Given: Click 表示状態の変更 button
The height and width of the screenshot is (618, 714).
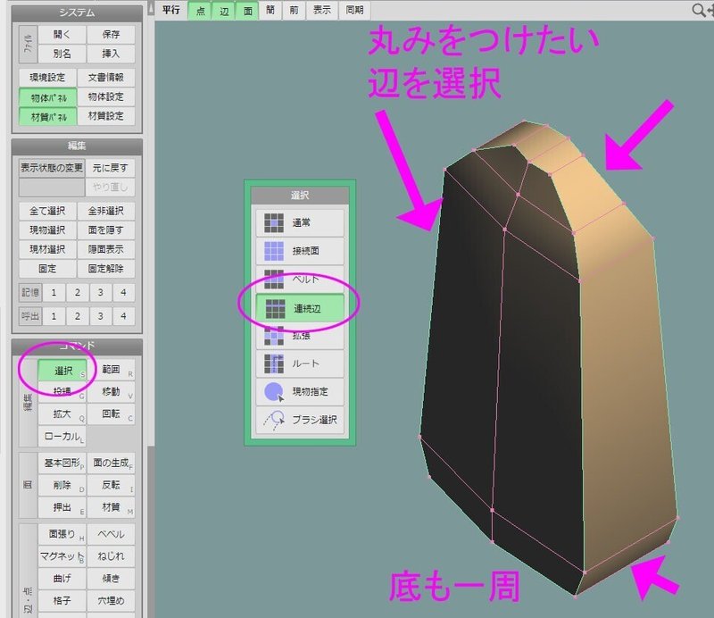Looking at the screenshot, I should tap(52, 168).
